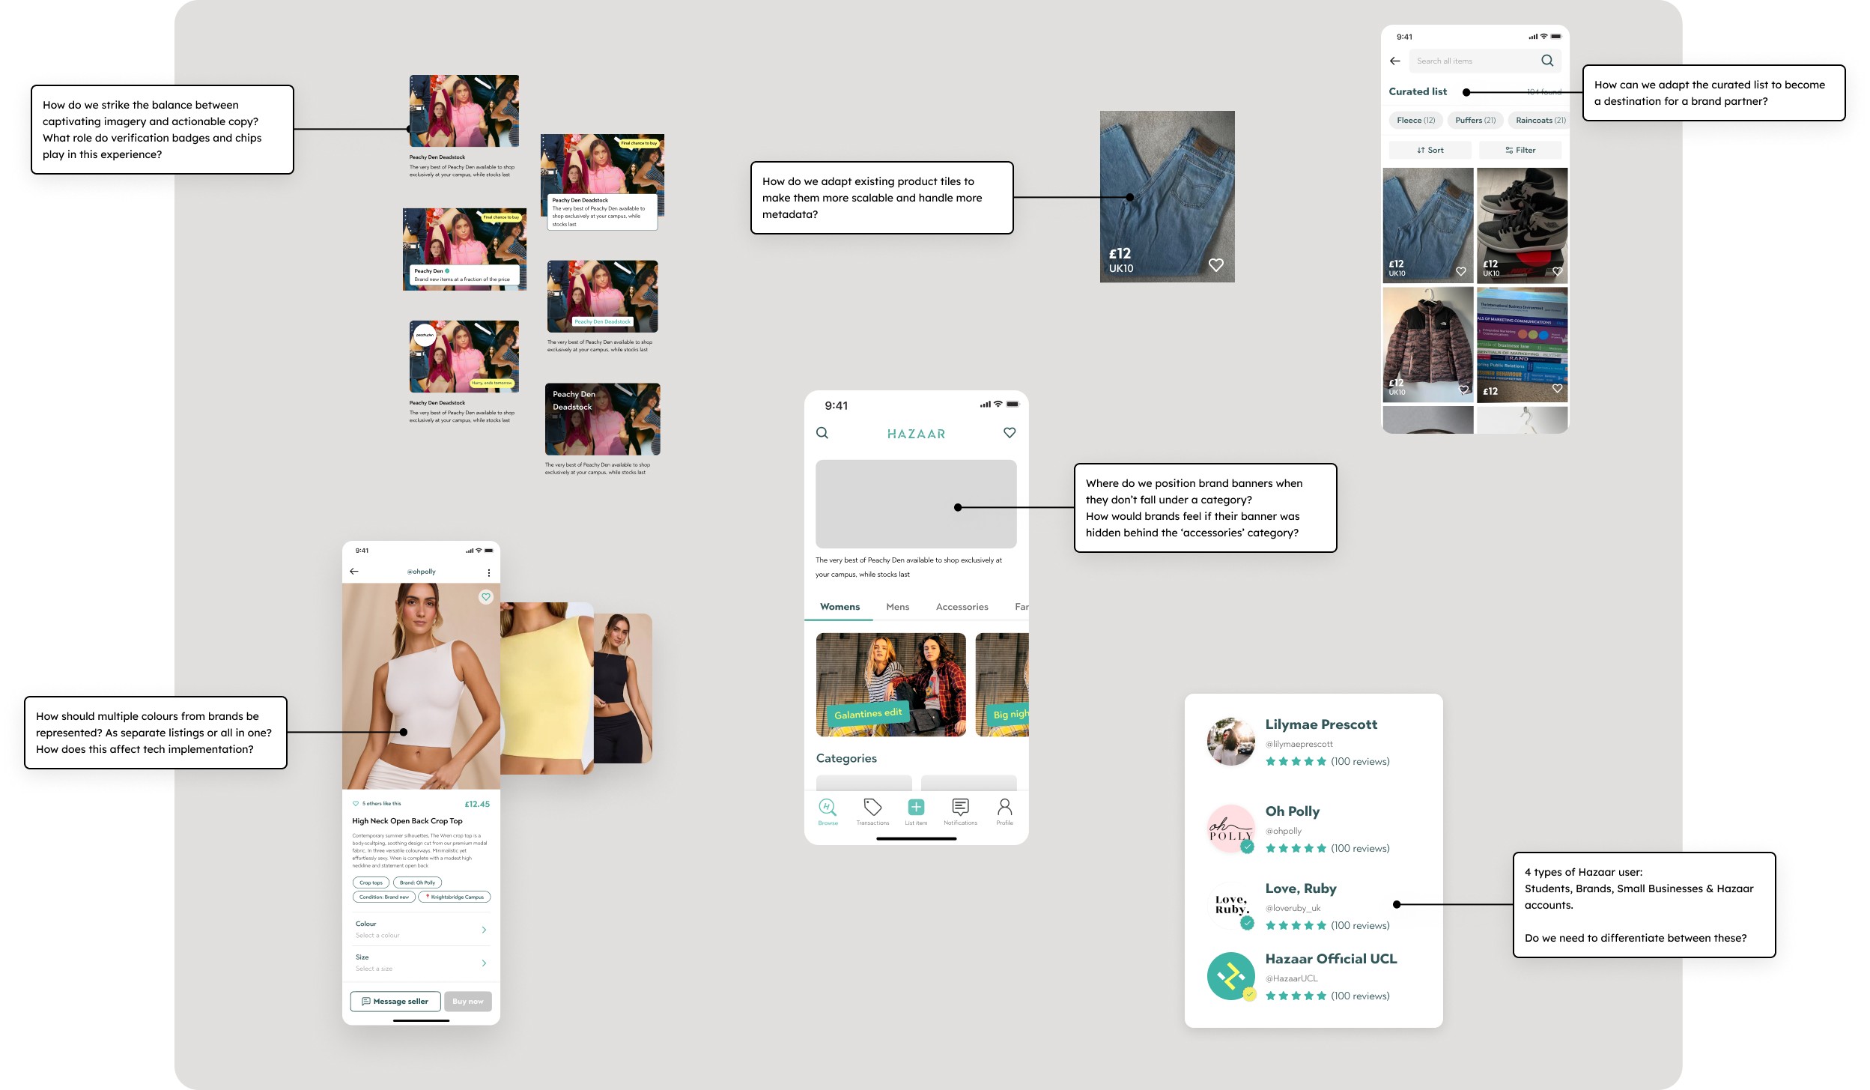Toggle the Fleece (12) filter chip
1870x1090 pixels.
click(x=1415, y=120)
